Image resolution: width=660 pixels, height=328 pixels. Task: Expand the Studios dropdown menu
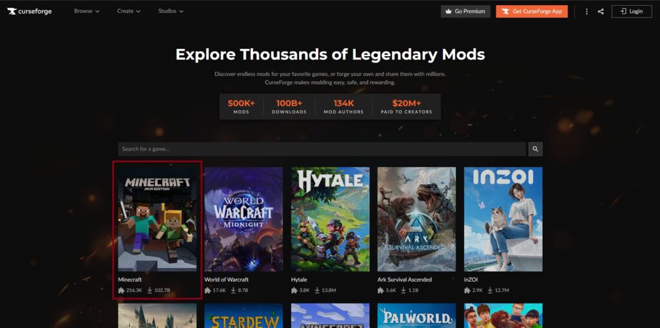[171, 12]
